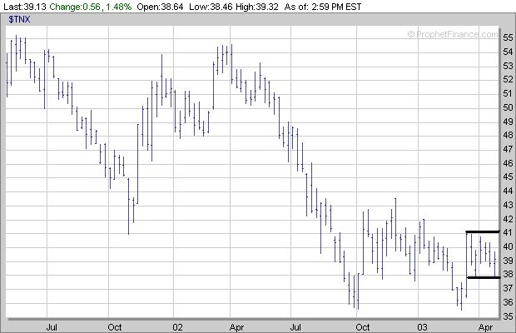Click the 55 price axis label

click(x=508, y=37)
